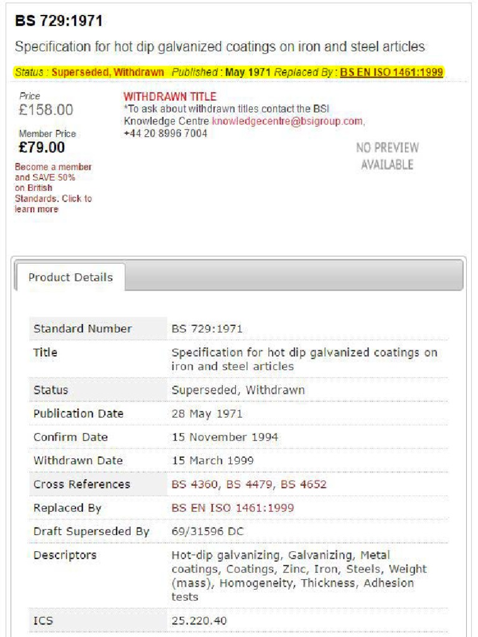Image resolution: width=478 pixels, height=637 pixels.
Task: Click the draft number 69/31596 DC
Action: (208, 531)
